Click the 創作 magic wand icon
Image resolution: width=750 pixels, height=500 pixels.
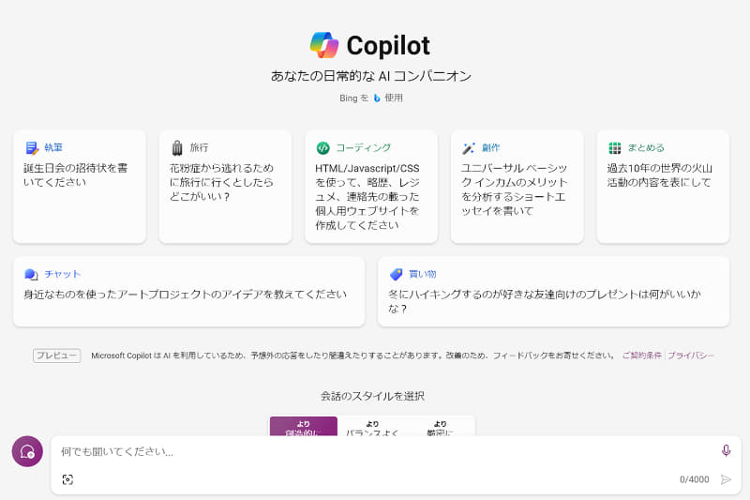(469, 148)
